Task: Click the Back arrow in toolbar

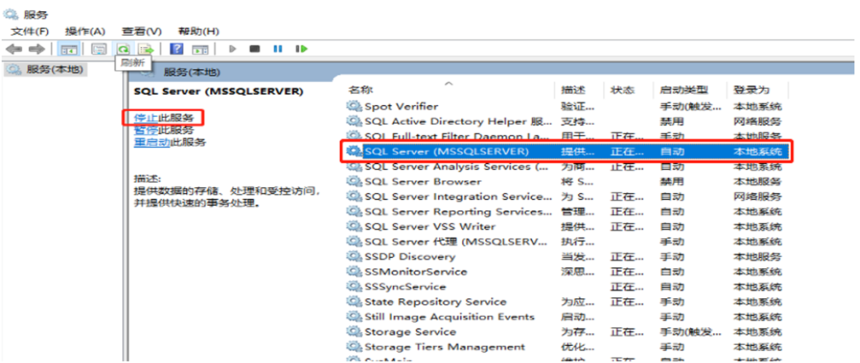Action: click(x=13, y=50)
